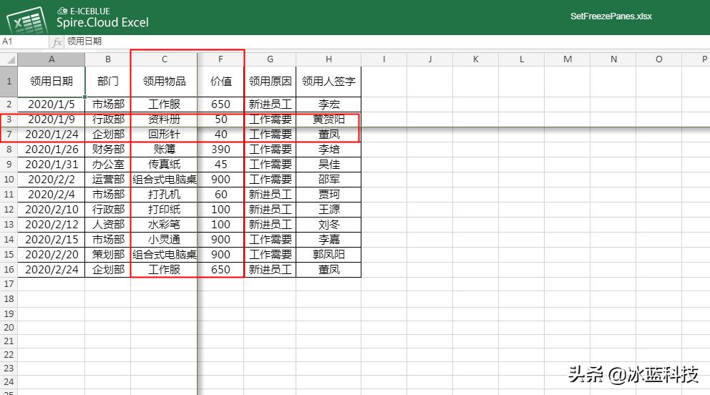The image size is (710, 395).
Task: Select column F header
Action: [220, 59]
